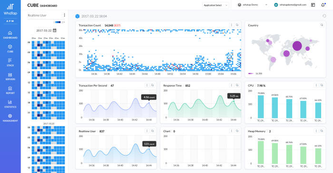Click the first CPU bar labeled 70.00%
This screenshot has height=173, width=333.
pos(261,106)
